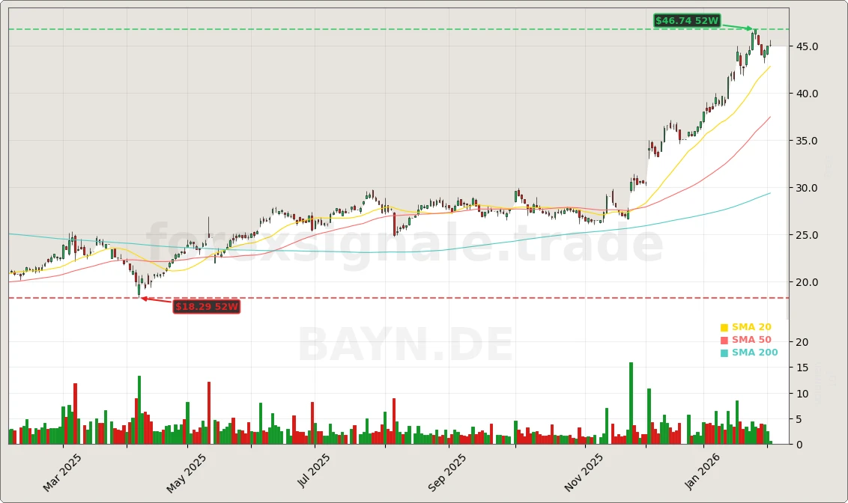
Task: Click the yellow SMA 20 legend swatch
Action: (724, 327)
